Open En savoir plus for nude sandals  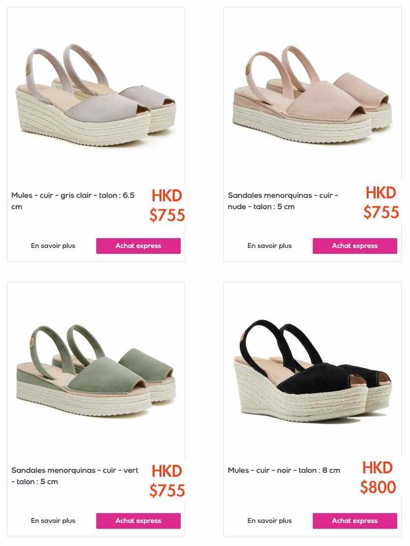[x=270, y=246]
